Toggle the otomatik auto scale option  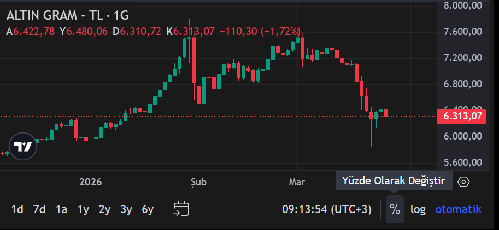[x=458, y=209]
